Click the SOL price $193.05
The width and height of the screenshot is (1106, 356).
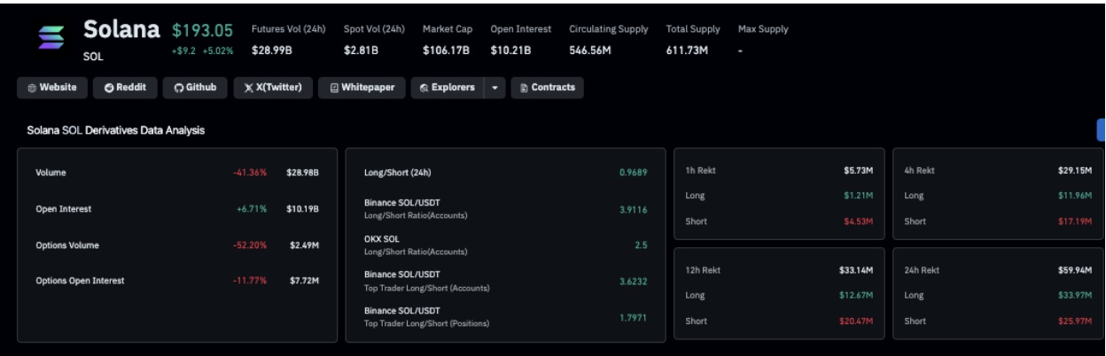pyautogui.click(x=207, y=31)
